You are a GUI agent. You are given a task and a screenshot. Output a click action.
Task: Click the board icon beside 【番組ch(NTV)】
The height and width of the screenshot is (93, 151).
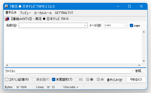(x=7, y=19)
